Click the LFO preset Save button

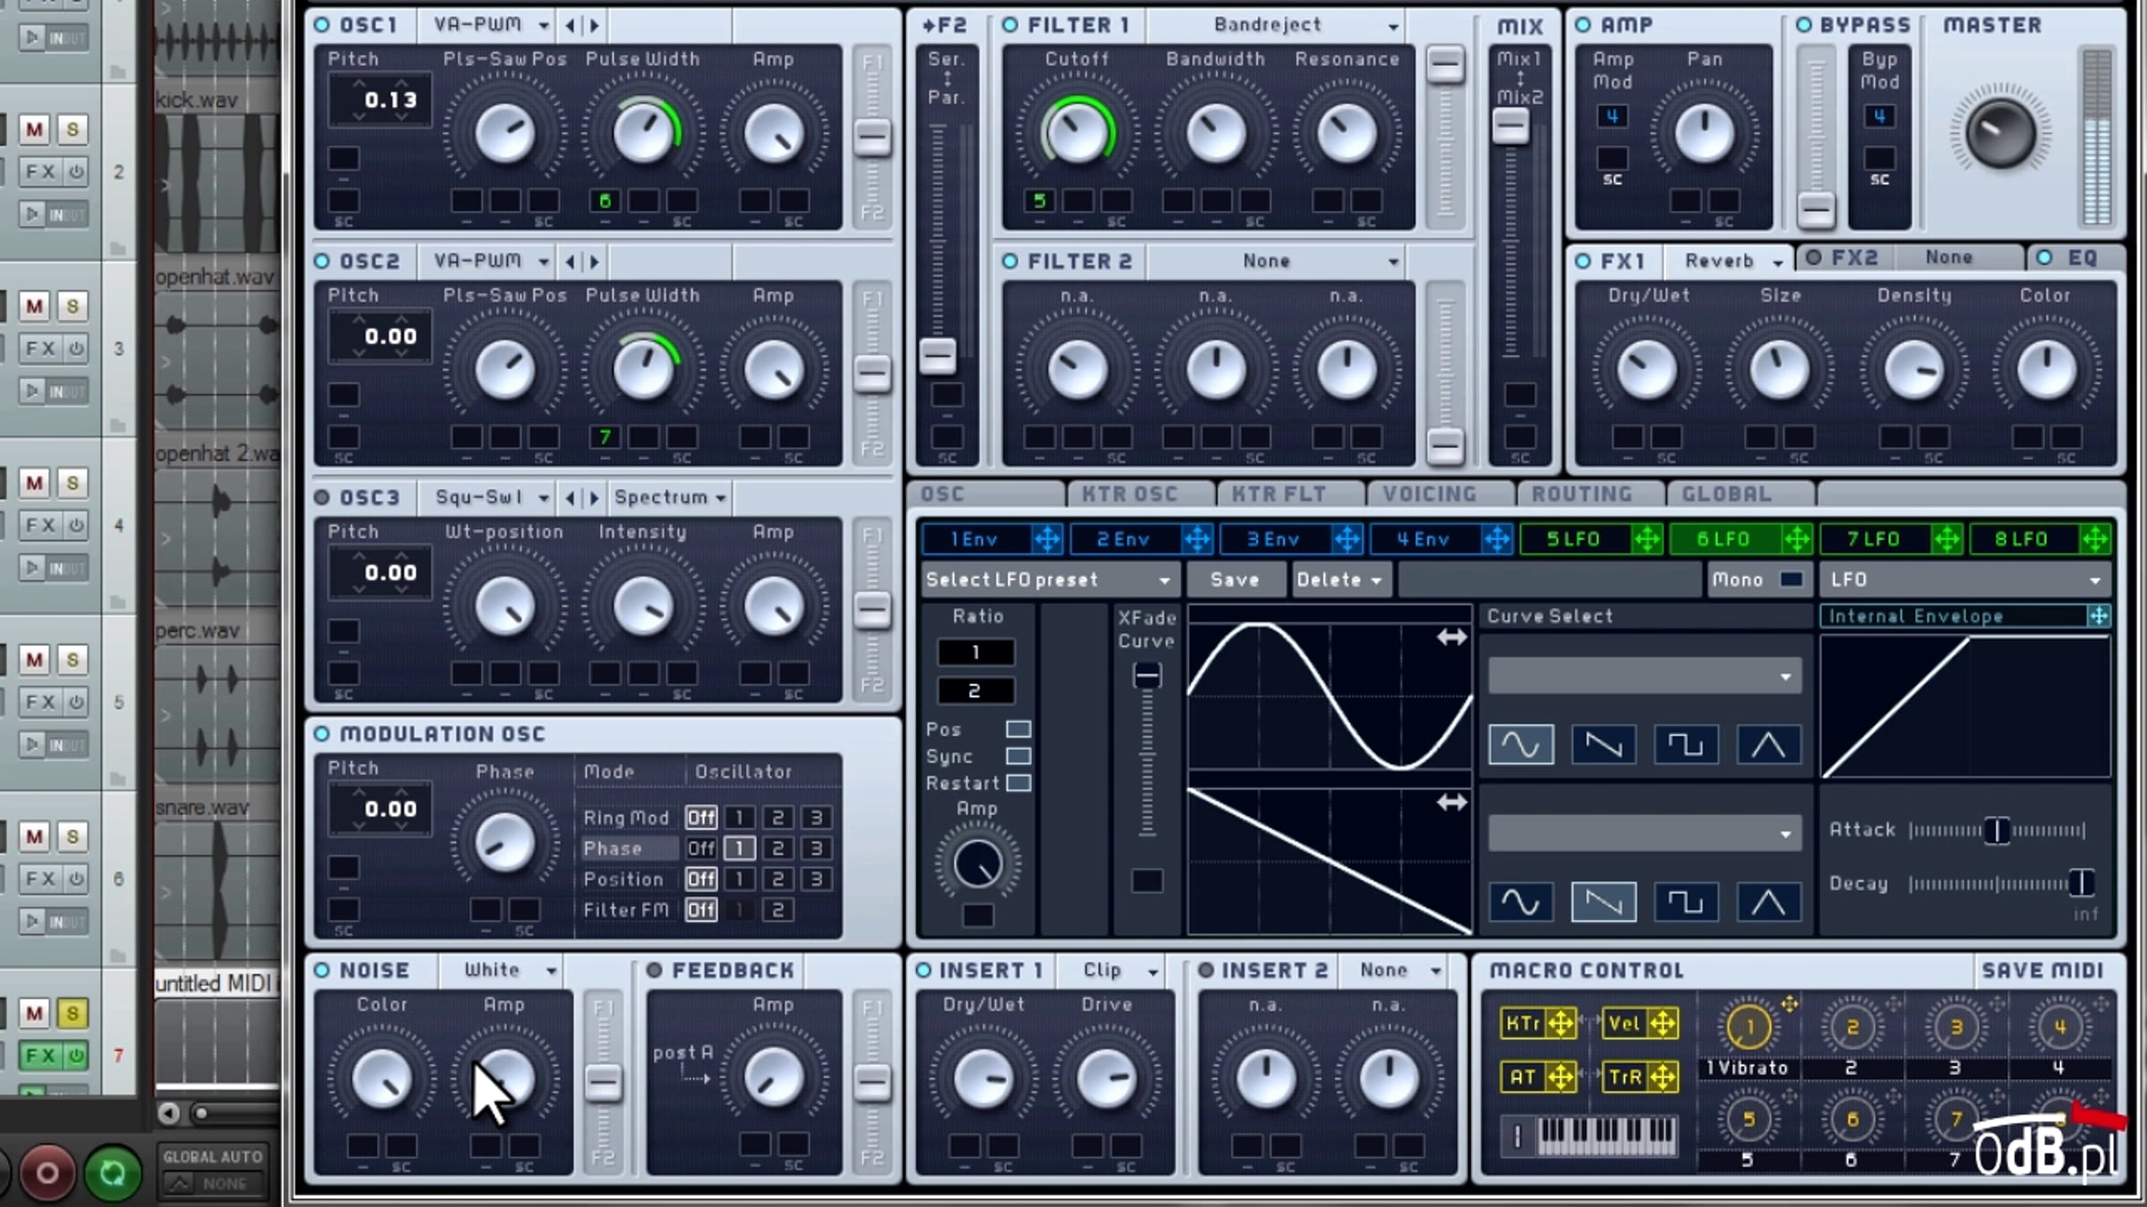tap(1235, 579)
